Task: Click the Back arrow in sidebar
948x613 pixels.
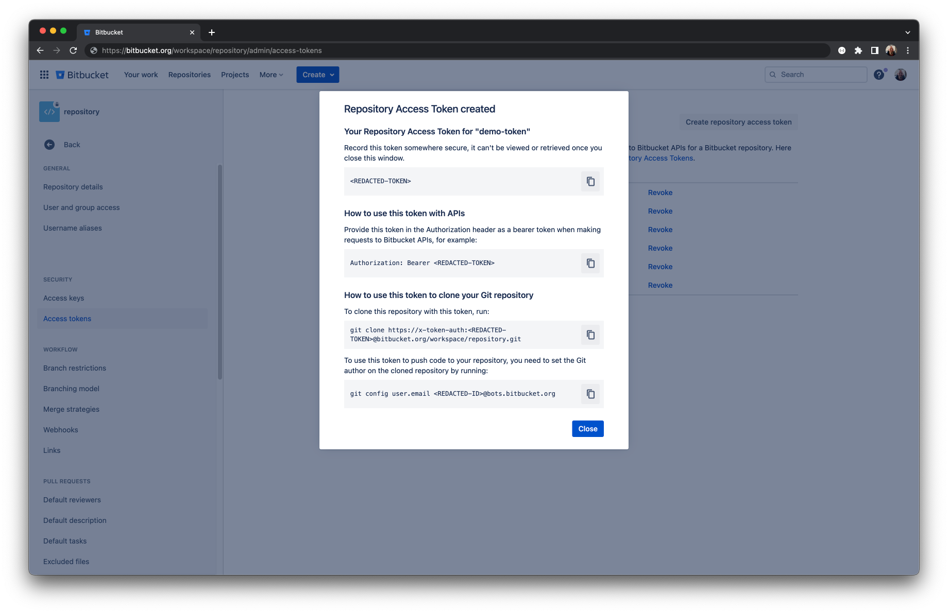Action: point(49,145)
